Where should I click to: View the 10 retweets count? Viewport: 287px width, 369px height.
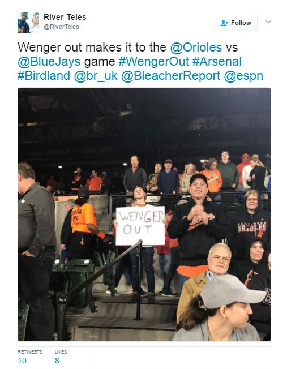22,361
